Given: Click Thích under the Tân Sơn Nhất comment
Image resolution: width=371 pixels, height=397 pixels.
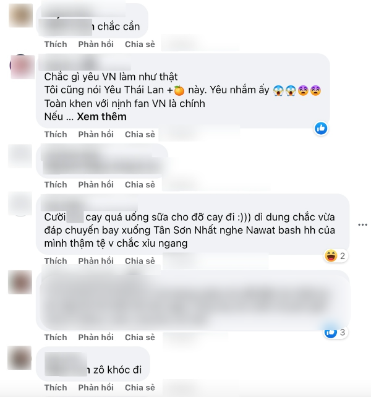Looking at the screenshot, I should (56, 261).
